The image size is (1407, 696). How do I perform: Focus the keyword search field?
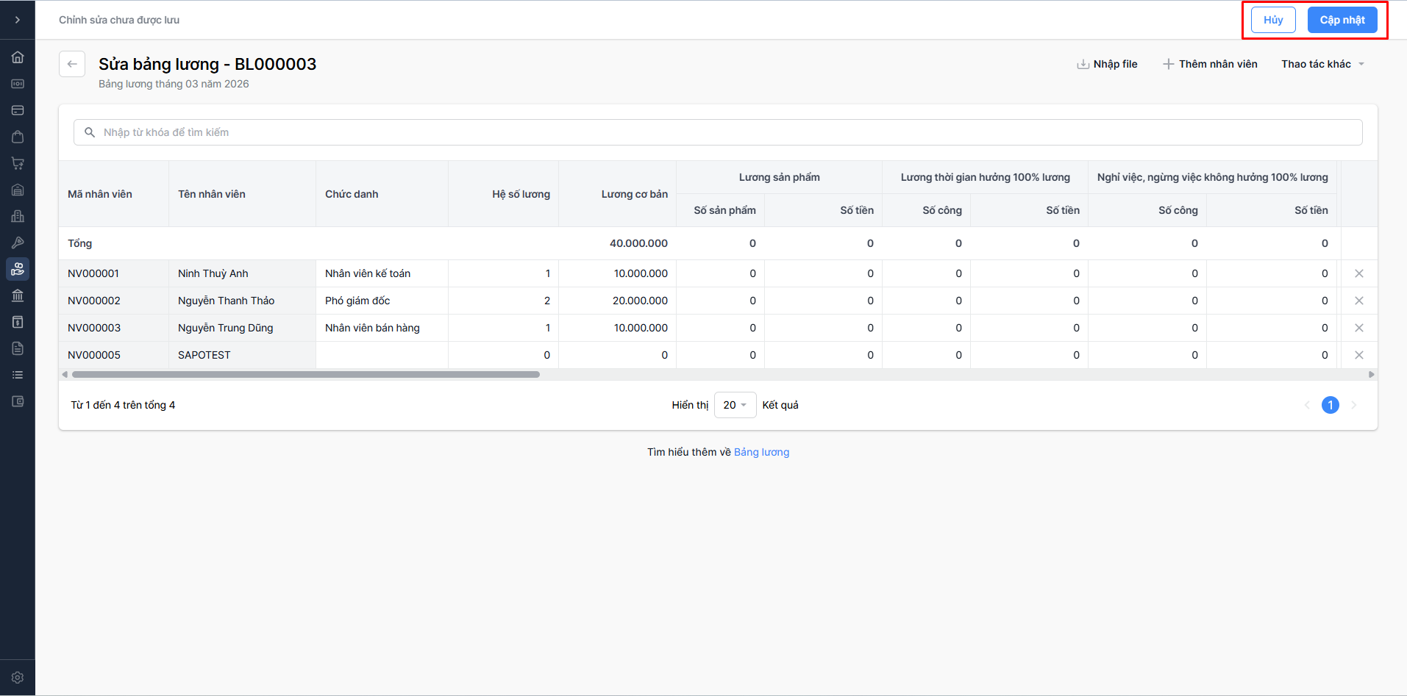[x=717, y=132]
